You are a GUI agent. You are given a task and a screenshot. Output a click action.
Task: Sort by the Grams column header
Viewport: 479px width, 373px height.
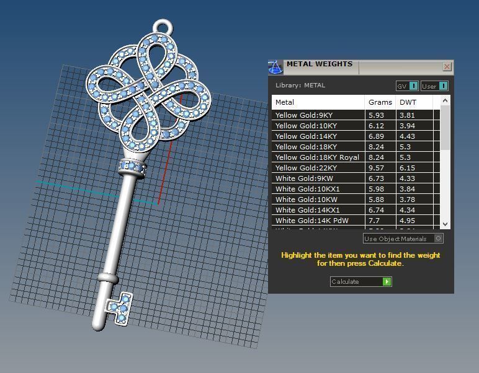coord(380,102)
